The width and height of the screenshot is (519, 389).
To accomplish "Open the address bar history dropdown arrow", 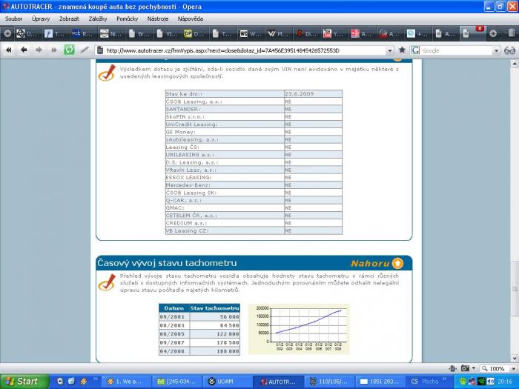I will (390, 50).
